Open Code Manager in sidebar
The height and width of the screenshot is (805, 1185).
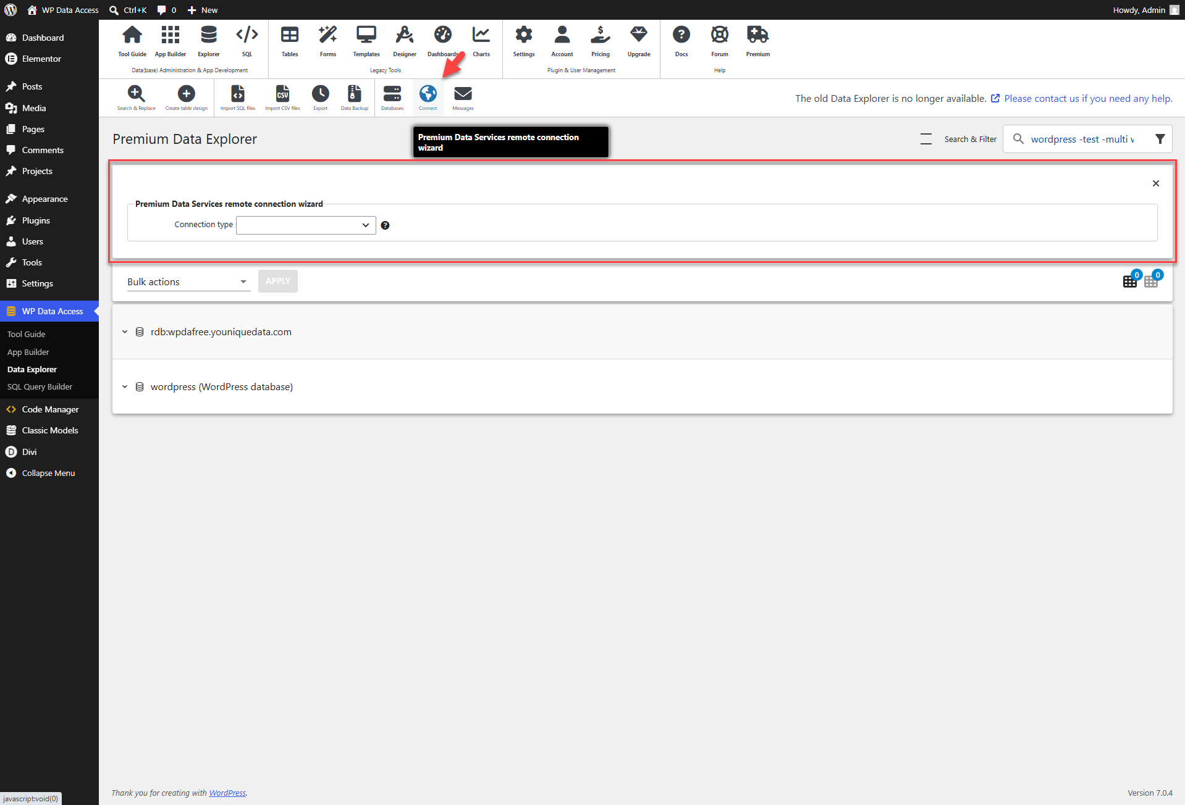[49, 409]
